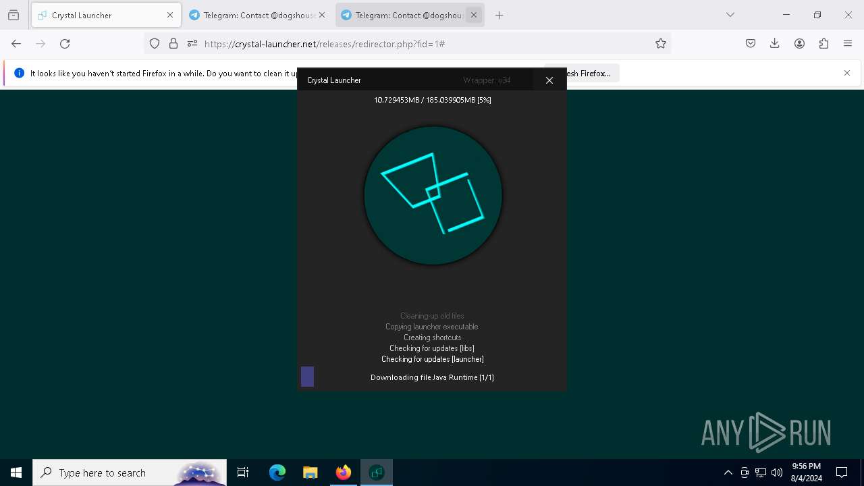The width and height of the screenshot is (864, 486).
Task: Click the download size text 10.729453MB / 185.039905MB
Action: coord(433,100)
